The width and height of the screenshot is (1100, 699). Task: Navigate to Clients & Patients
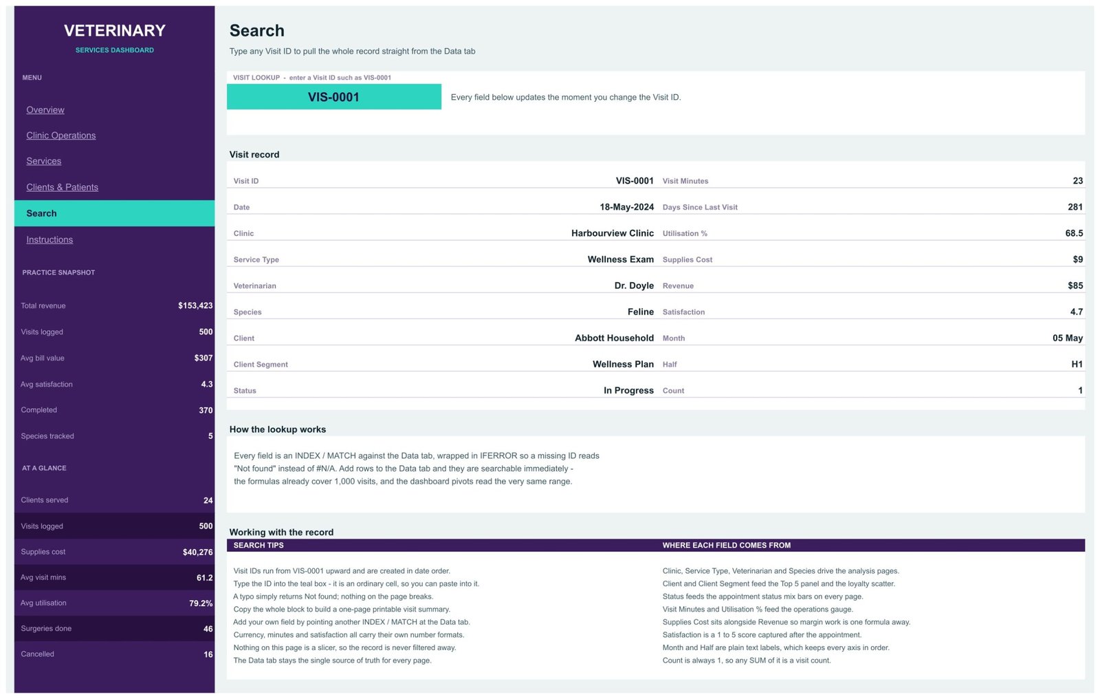pyautogui.click(x=63, y=187)
